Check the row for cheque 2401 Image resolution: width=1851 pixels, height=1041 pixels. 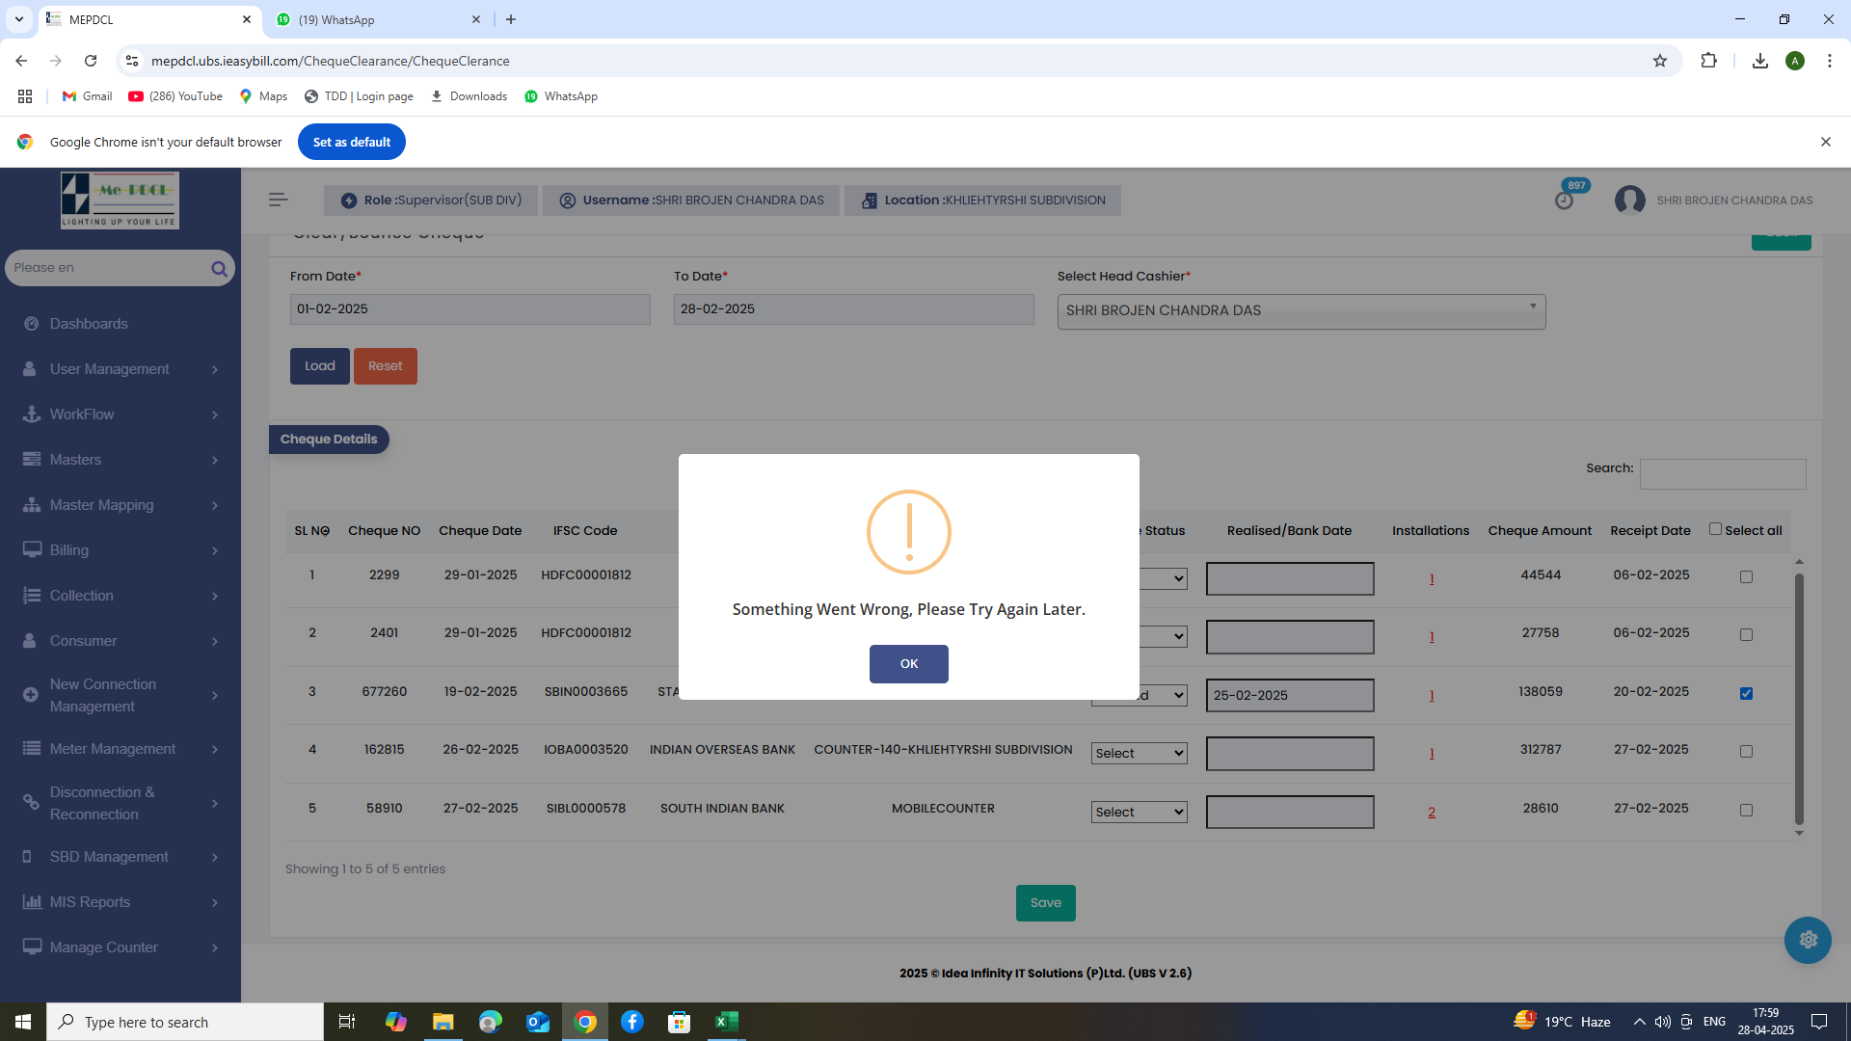tap(1746, 635)
